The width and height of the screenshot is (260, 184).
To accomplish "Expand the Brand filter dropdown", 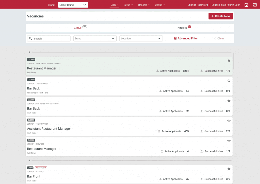I will coord(95,38).
